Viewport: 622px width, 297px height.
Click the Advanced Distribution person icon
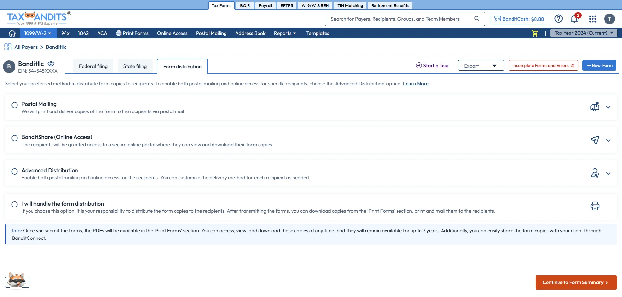(x=595, y=173)
